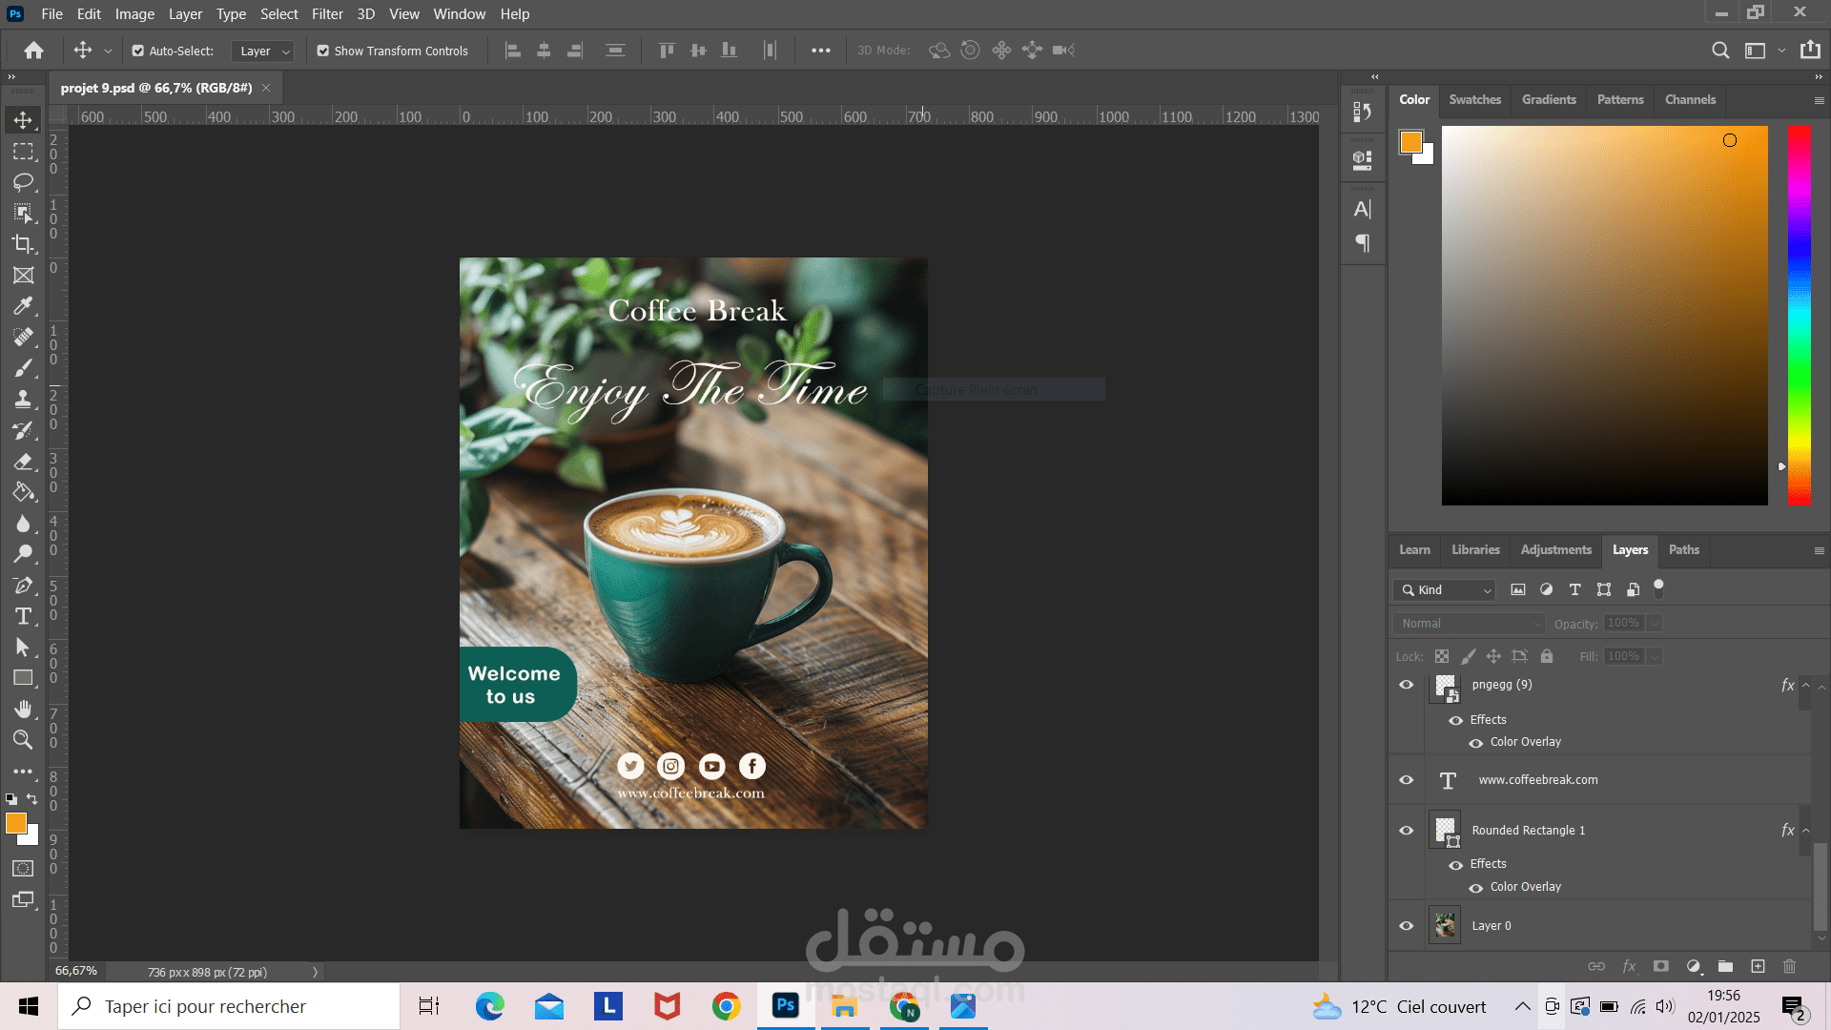1831x1030 pixels.
Task: Select the Eraser tool
Action: [x=23, y=462]
